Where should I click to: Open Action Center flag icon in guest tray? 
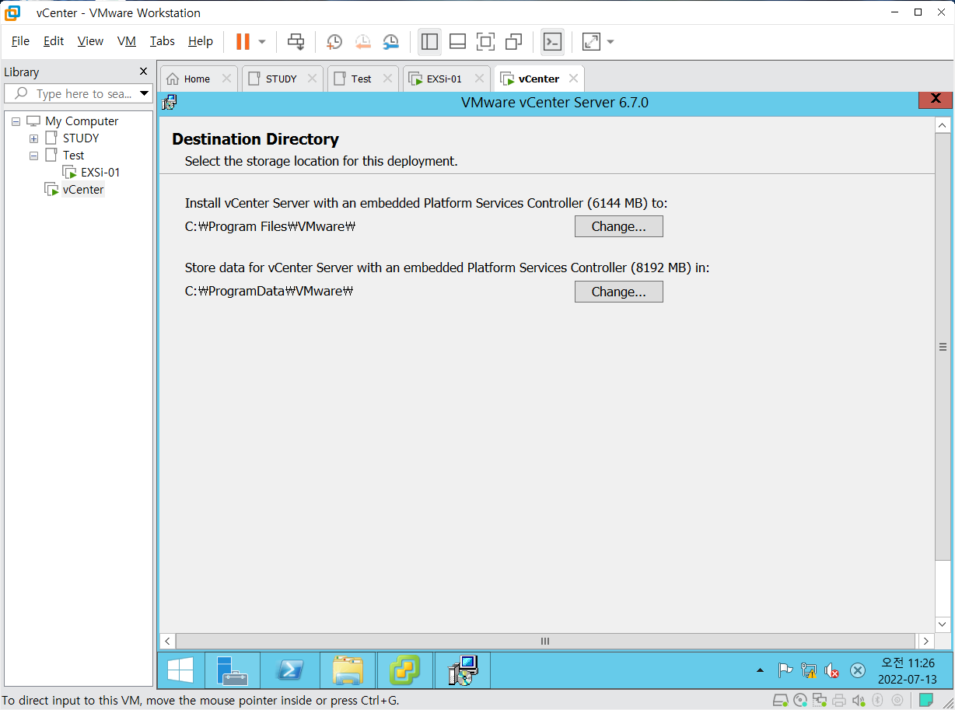coord(785,670)
